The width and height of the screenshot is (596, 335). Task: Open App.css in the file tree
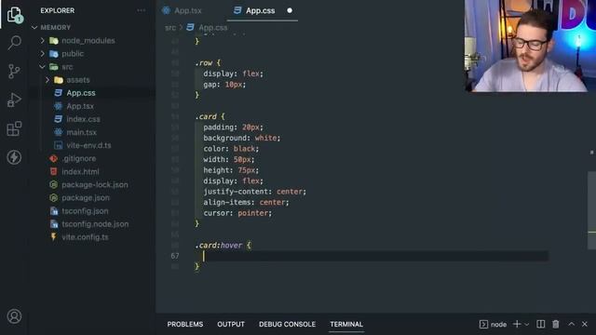click(81, 93)
